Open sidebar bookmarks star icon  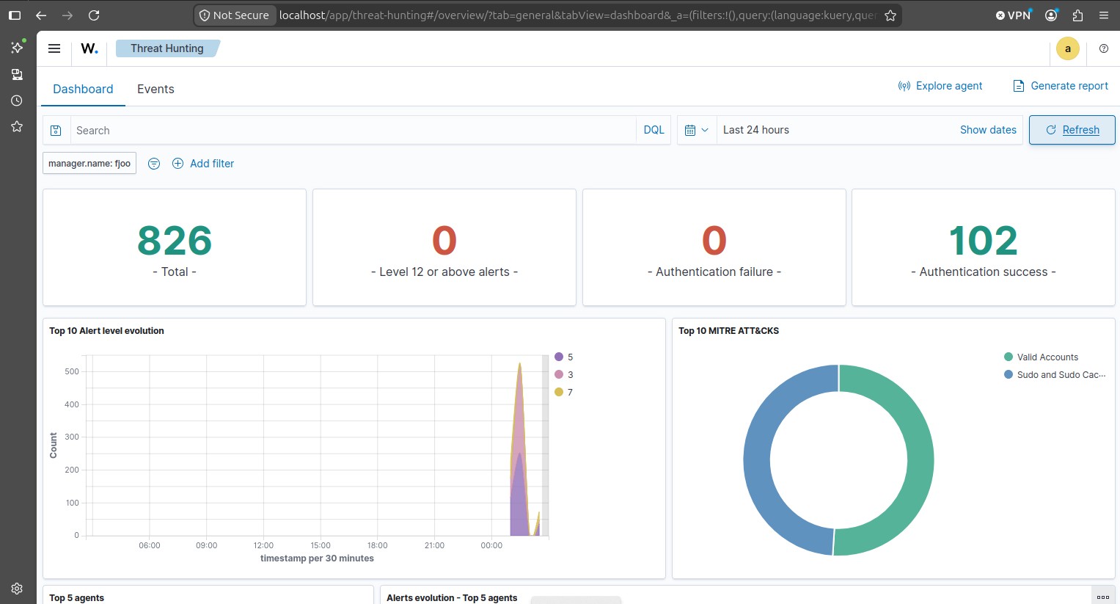17,126
